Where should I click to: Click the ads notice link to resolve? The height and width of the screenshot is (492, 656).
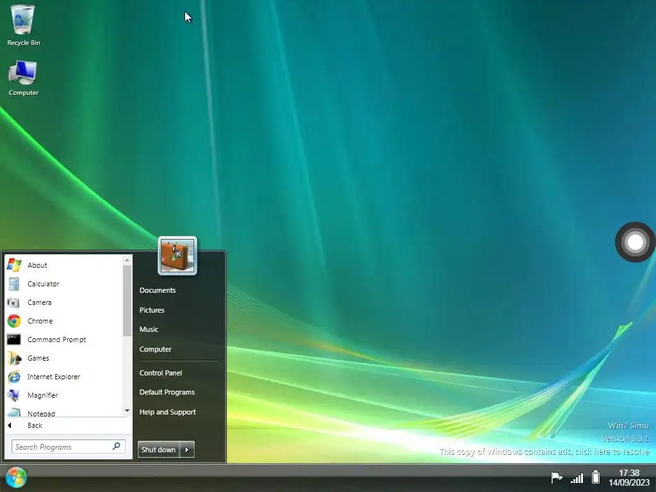tap(545, 452)
